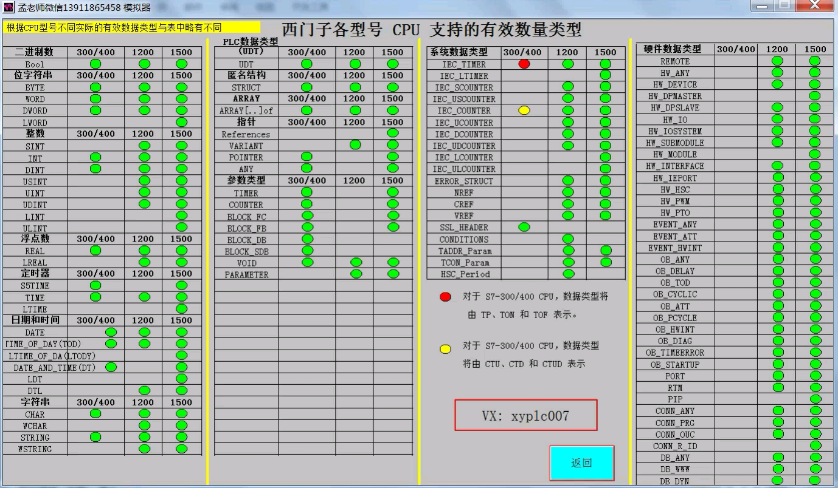The width and height of the screenshot is (838, 488).
Task: Click the SSL_HEADER indicator under 300/400
Action: click(x=523, y=228)
